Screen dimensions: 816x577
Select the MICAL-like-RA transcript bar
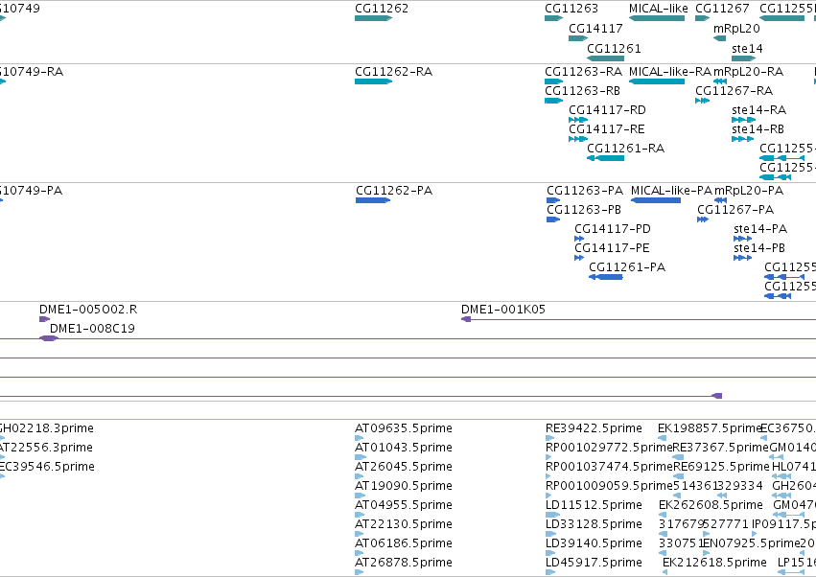coord(657,81)
